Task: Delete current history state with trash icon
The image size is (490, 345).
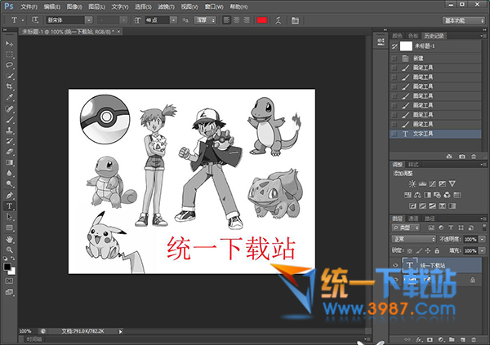Action: click(x=474, y=157)
